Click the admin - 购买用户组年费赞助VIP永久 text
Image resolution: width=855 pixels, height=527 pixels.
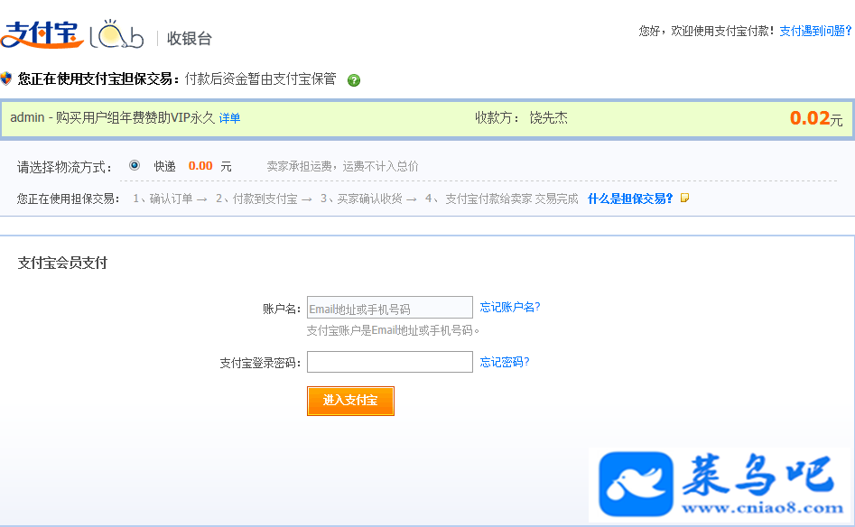[x=113, y=117]
